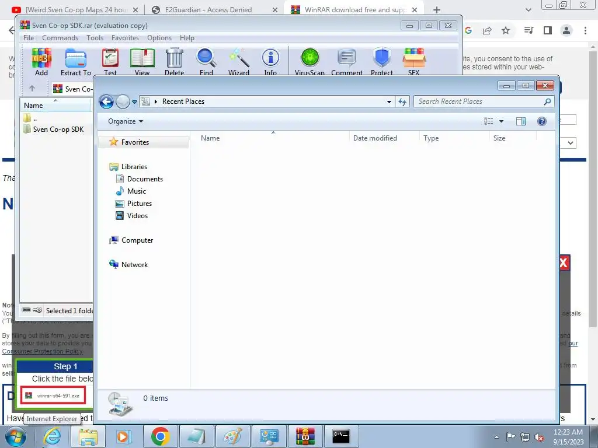Sort Explorer list by Type column
This screenshot has width=598, height=448.
(x=454, y=138)
